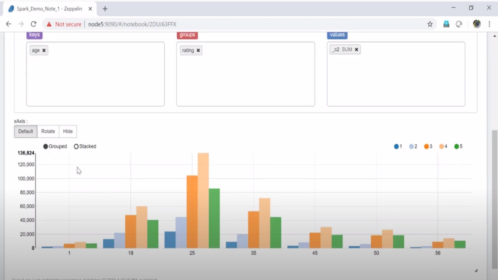This screenshot has width=498, height=280.
Task: Focus the address bar URL
Action: [132, 24]
